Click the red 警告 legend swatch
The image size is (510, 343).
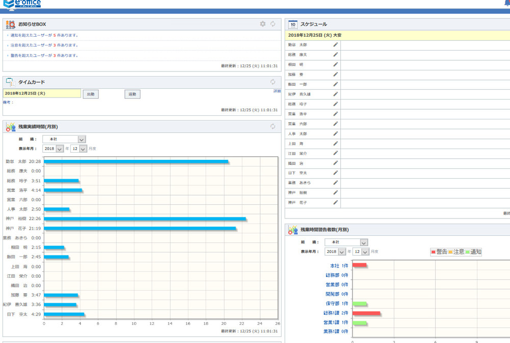(x=433, y=252)
